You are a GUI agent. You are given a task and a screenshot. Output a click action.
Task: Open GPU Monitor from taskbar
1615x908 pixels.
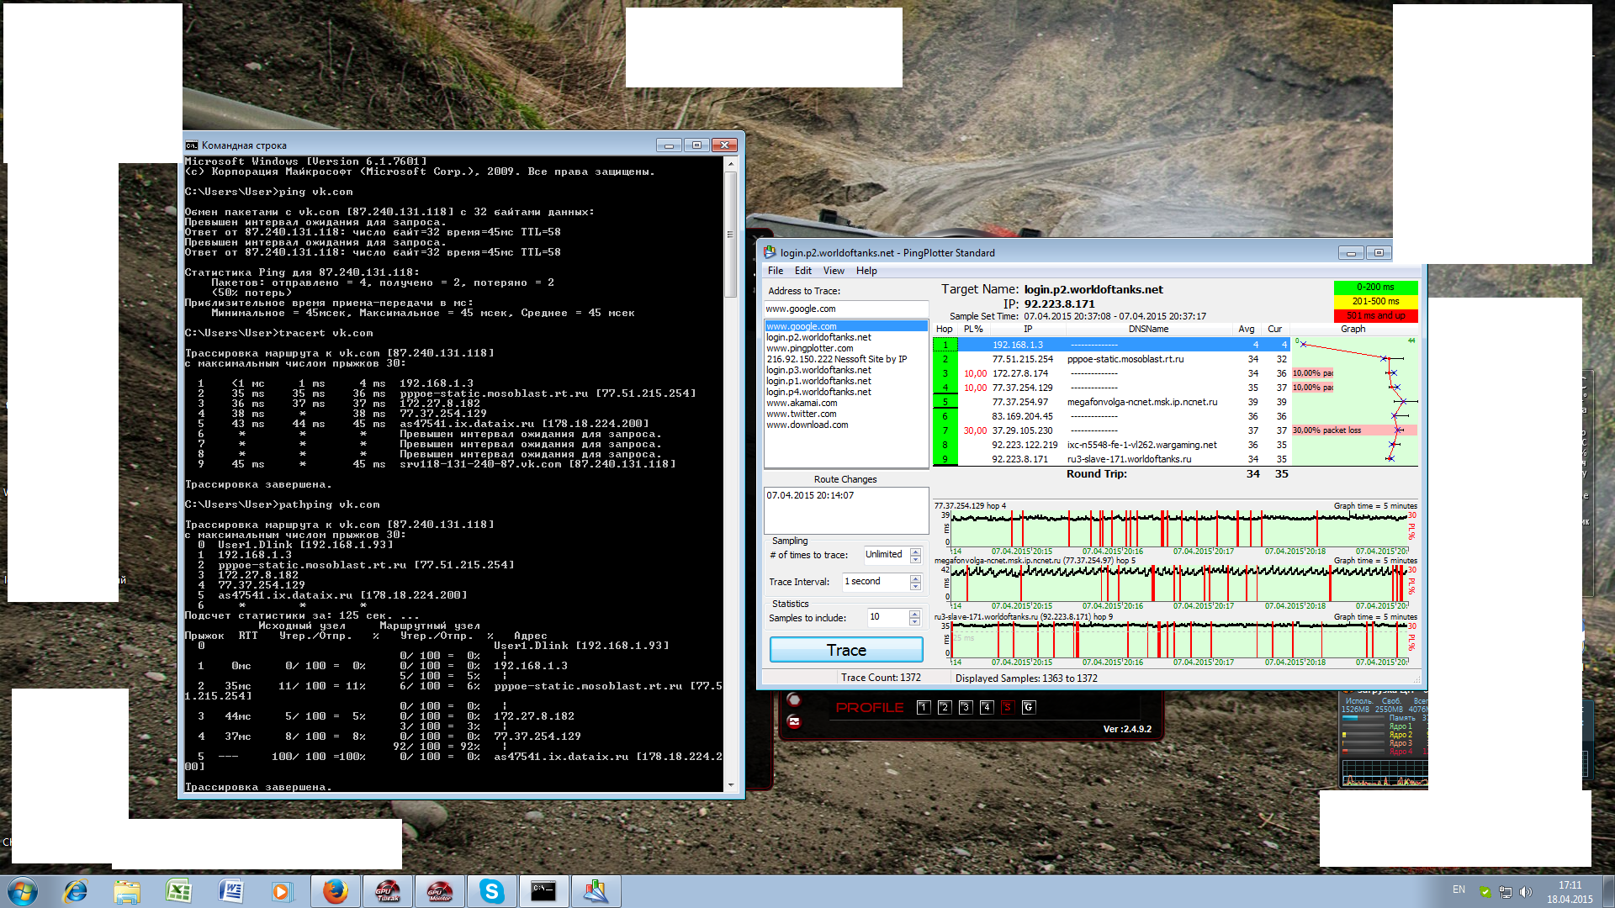tap(440, 891)
